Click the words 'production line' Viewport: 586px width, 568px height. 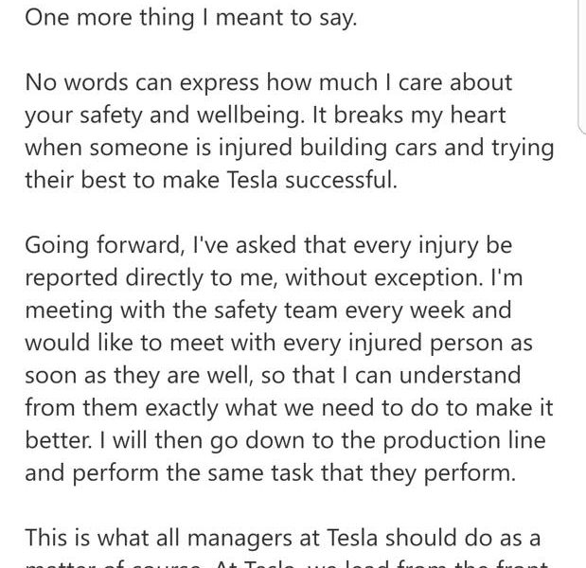[x=465, y=441]
